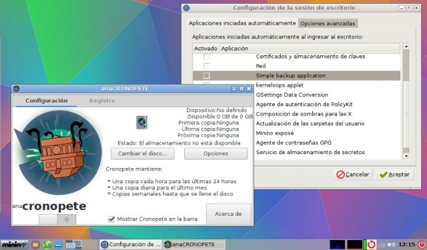Click the hard disk icon in anaCRONOPETE
Viewport: 427px width, 250px height.
(x=141, y=123)
